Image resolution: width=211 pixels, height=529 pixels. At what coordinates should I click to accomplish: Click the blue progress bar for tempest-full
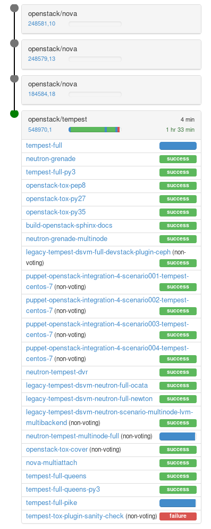point(178,146)
